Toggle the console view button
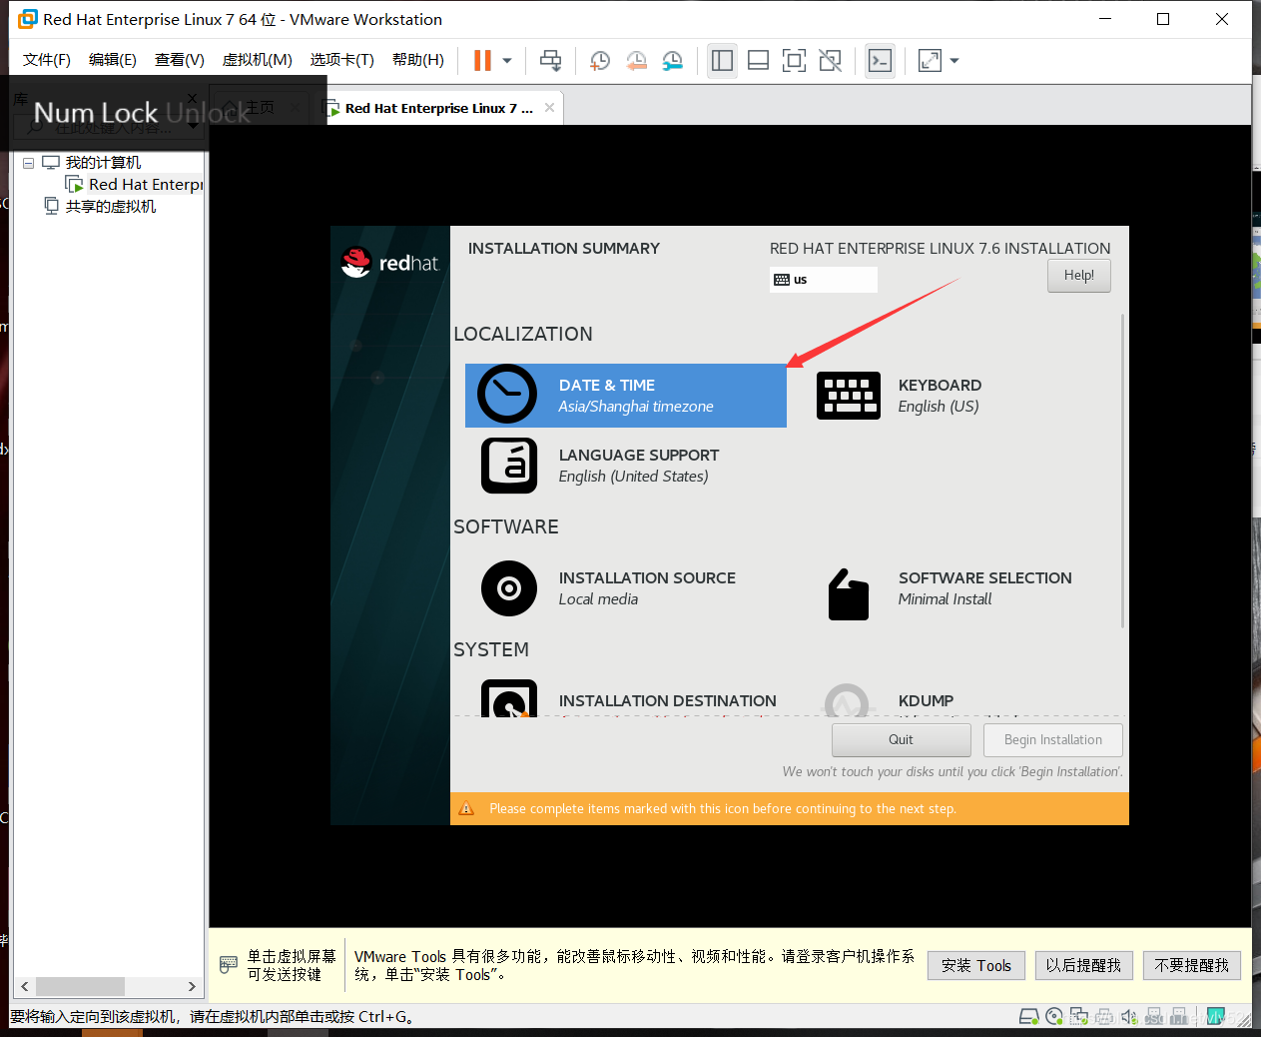 [880, 61]
